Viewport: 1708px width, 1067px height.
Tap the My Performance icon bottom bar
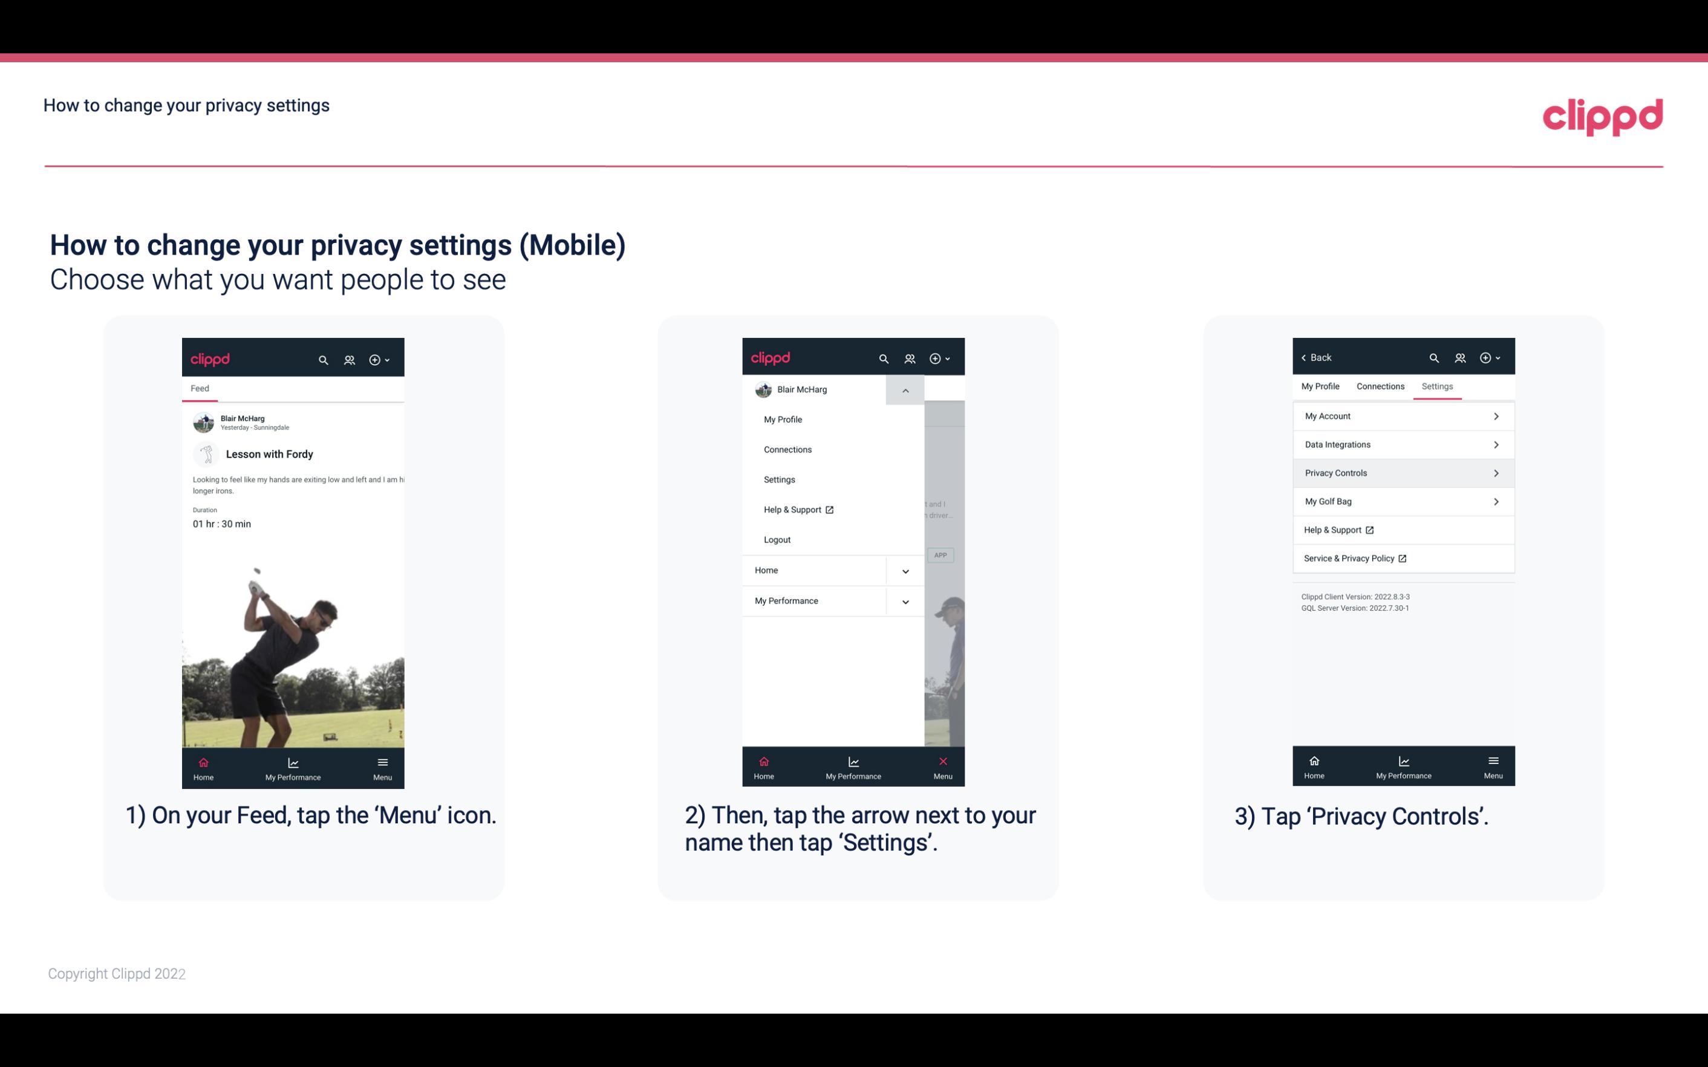click(293, 766)
